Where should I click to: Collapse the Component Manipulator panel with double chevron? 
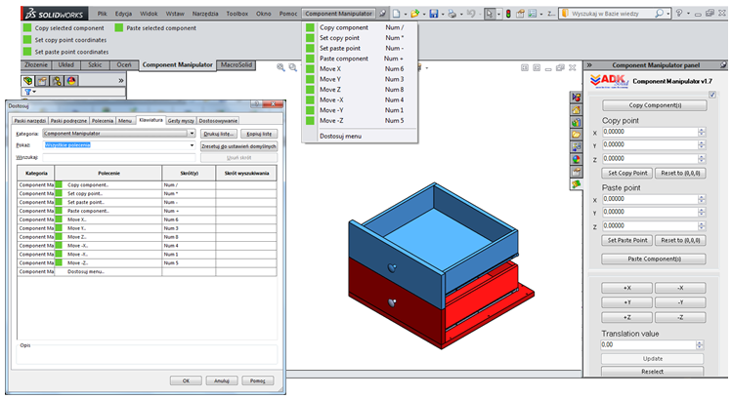[589, 65]
